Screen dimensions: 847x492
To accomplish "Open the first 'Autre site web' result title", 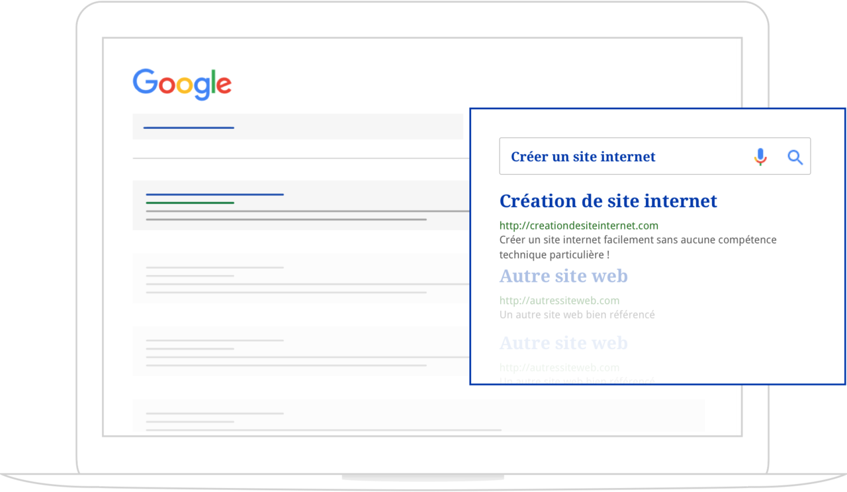I will click(564, 276).
